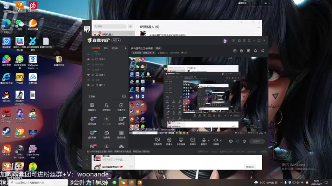Add a new scene with plus button

tap(126, 48)
